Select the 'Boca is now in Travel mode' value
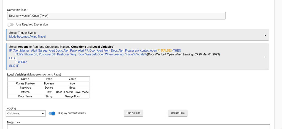 tap(72, 92)
